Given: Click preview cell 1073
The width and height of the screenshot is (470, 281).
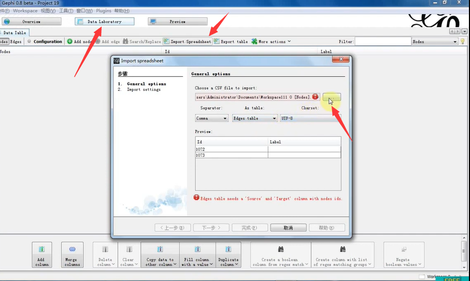Looking at the screenshot, I should coord(231,155).
